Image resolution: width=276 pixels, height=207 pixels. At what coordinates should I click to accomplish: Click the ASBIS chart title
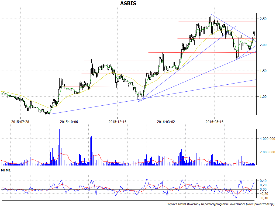128,3
